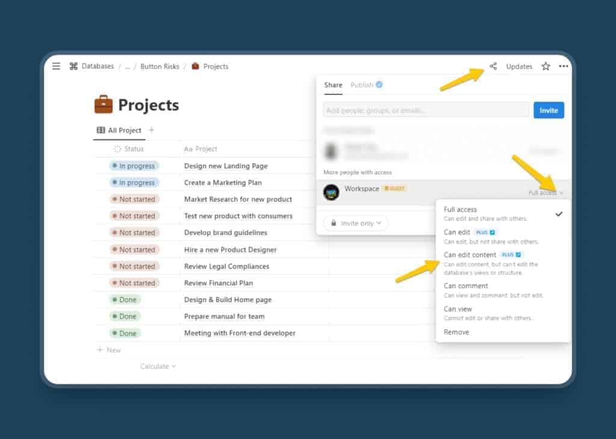
Task: Select Remove from the permission menu
Action: [x=457, y=332]
